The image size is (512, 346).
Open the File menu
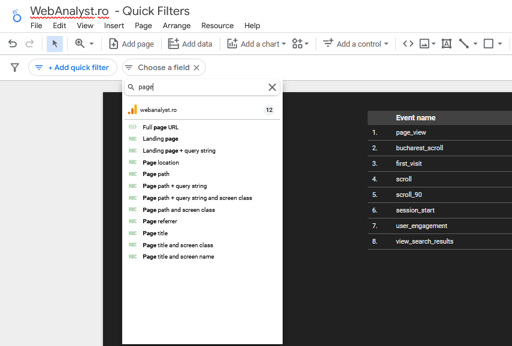tap(37, 26)
